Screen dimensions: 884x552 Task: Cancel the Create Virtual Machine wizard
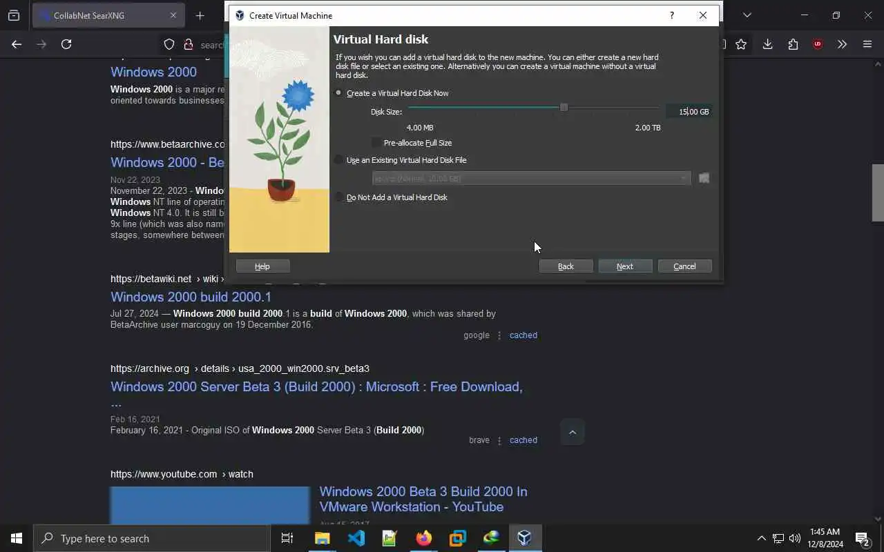(684, 266)
